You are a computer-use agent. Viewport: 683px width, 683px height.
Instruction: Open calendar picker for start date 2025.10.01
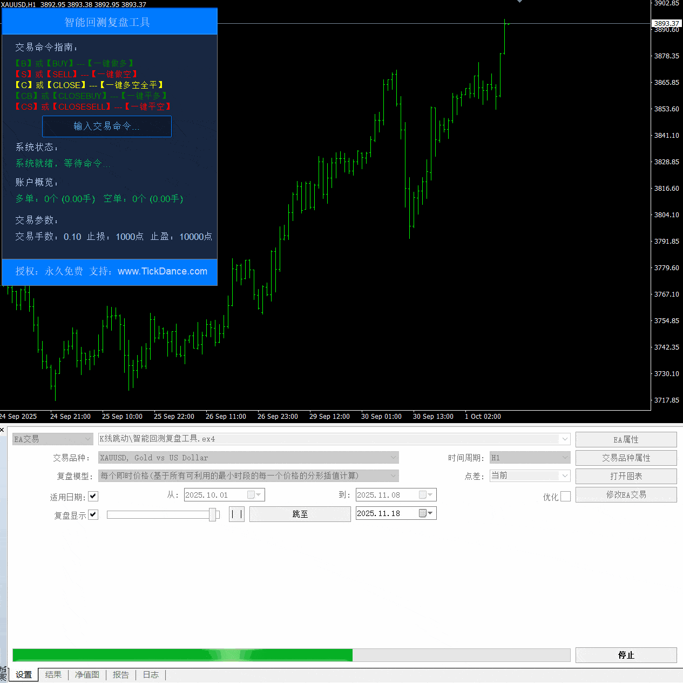click(254, 495)
